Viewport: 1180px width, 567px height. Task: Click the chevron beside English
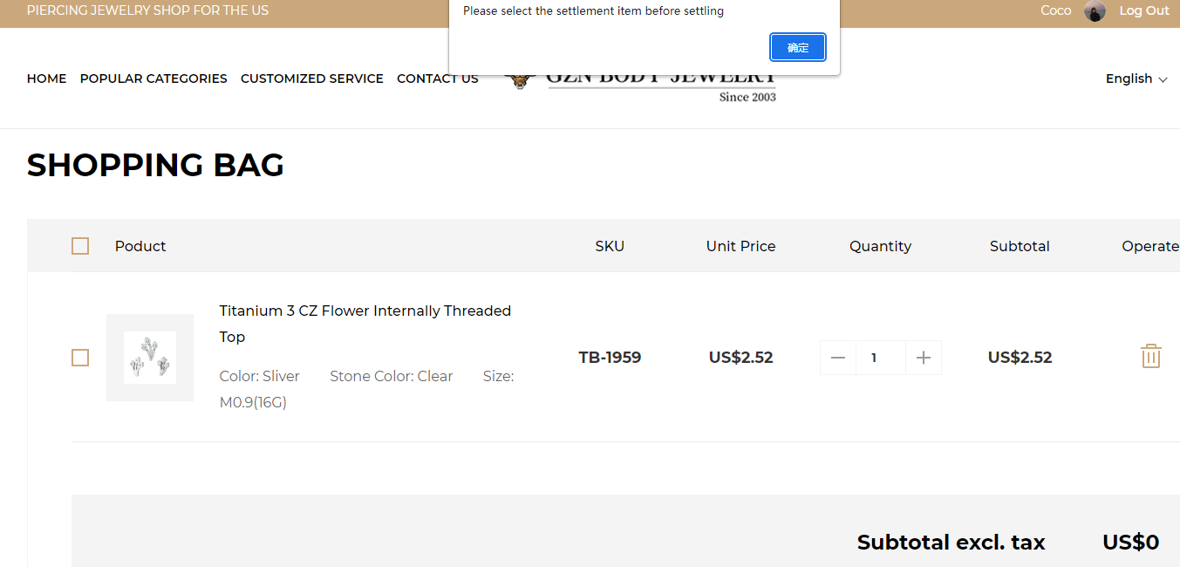[1163, 79]
